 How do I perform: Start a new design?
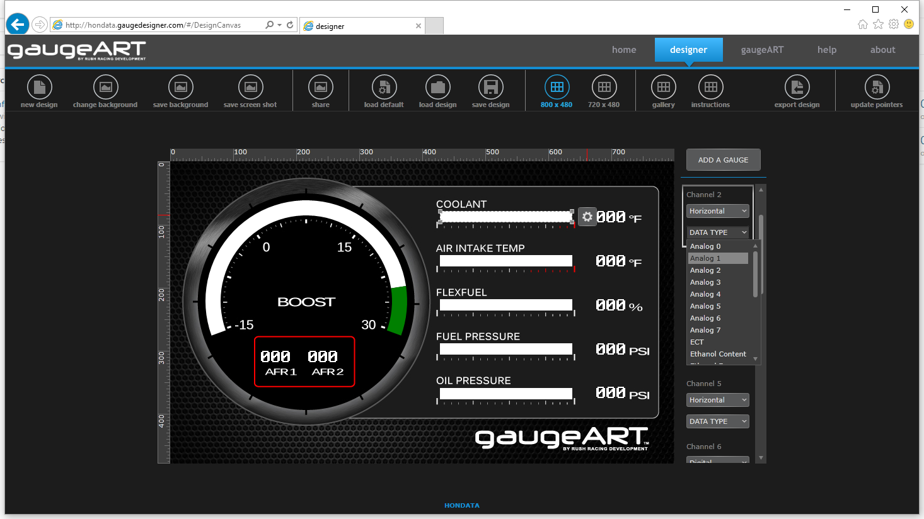tap(38, 90)
